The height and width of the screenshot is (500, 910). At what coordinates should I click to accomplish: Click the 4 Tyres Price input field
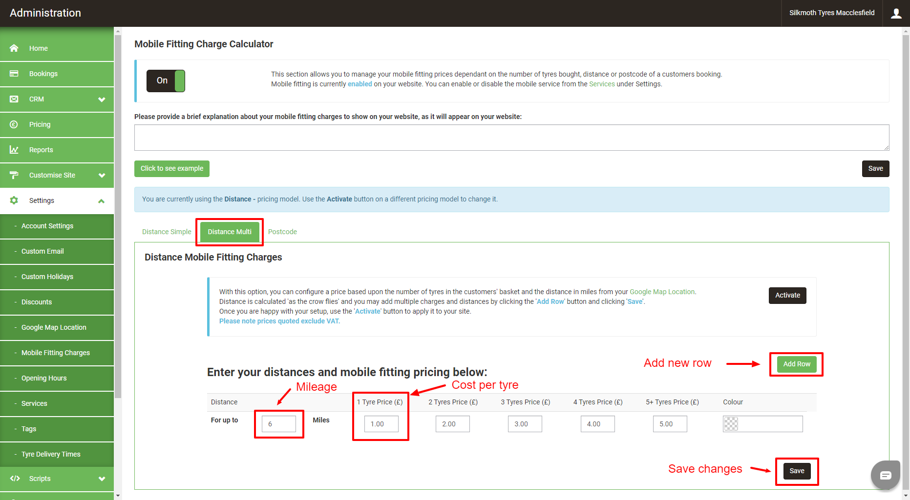[x=598, y=424]
